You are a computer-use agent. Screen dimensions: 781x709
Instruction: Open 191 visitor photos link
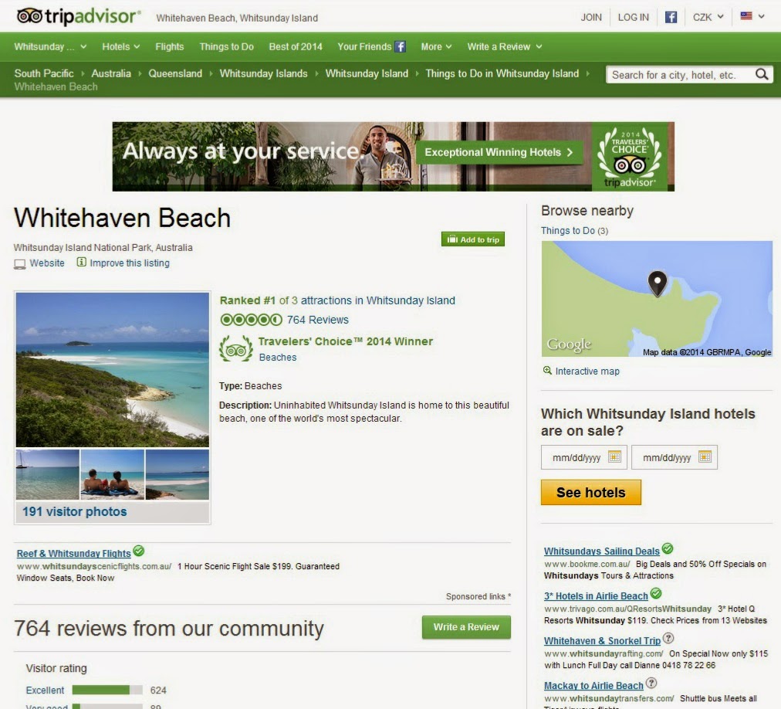coord(75,511)
